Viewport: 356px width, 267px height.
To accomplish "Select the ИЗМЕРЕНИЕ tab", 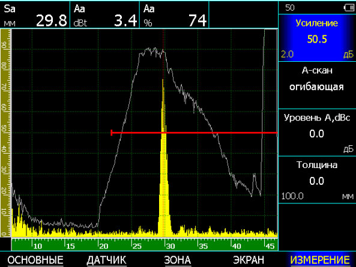I will click(x=320, y=260).
